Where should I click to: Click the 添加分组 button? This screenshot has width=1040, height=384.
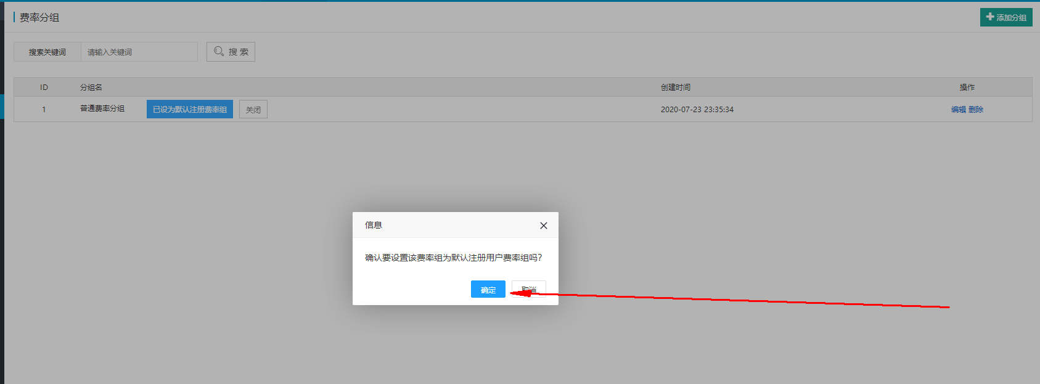pyautogui.click(x=1006, y=17)
